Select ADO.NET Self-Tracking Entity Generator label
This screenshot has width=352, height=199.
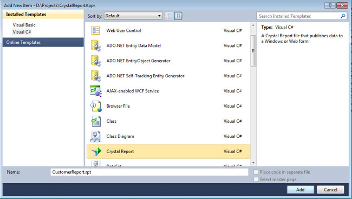146,76
